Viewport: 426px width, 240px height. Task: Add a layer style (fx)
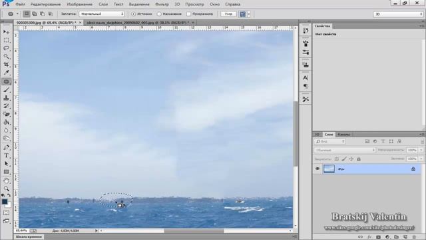(x=369, y=237)
